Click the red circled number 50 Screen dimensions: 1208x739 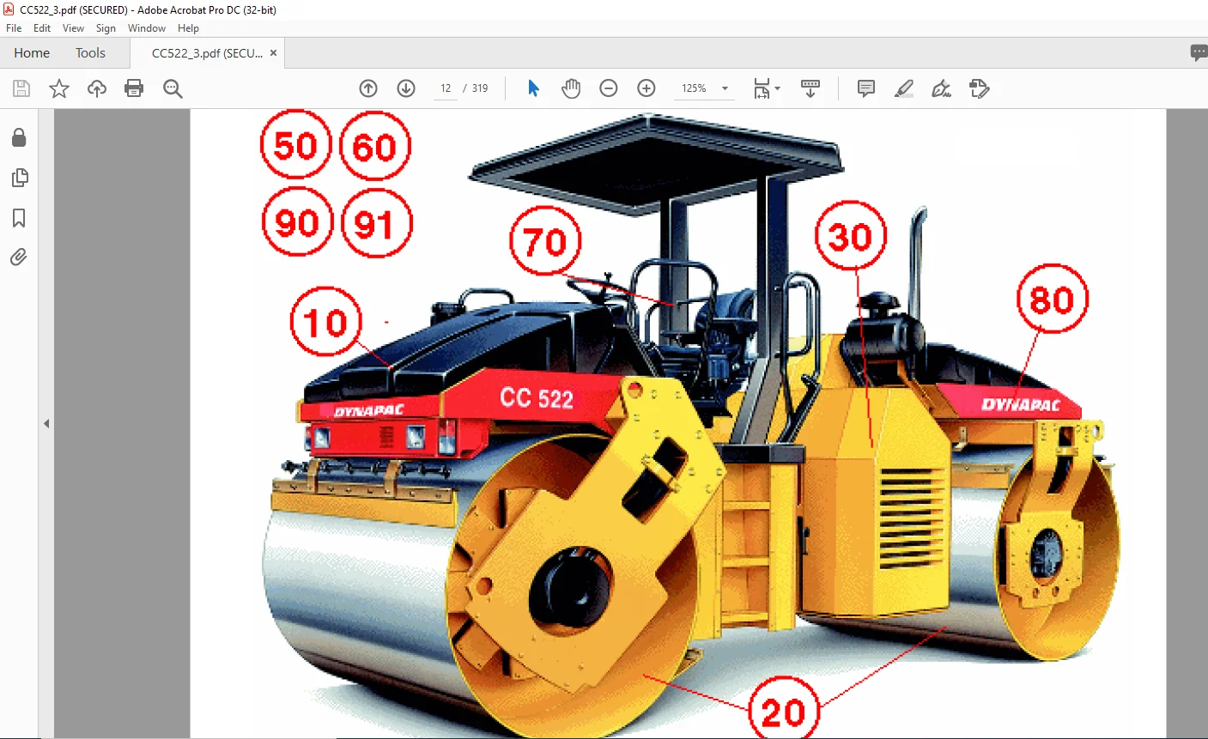pyautogui.click(x=295, y=146)
